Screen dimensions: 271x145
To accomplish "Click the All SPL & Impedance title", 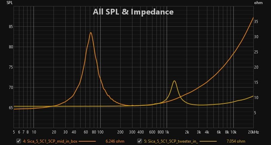I will [x=133, y=12].
